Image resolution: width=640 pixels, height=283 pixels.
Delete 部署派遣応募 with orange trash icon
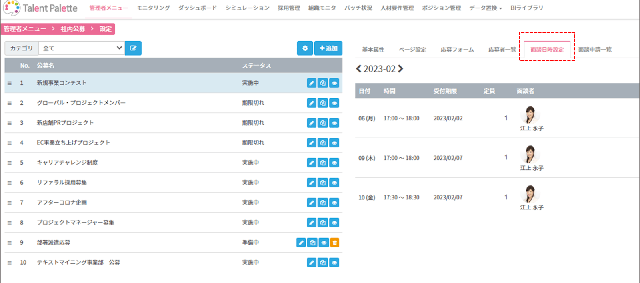coord(335,243)
